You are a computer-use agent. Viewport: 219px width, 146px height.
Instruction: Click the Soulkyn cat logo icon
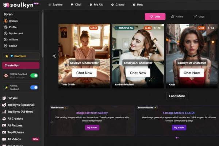coord(6,5)
